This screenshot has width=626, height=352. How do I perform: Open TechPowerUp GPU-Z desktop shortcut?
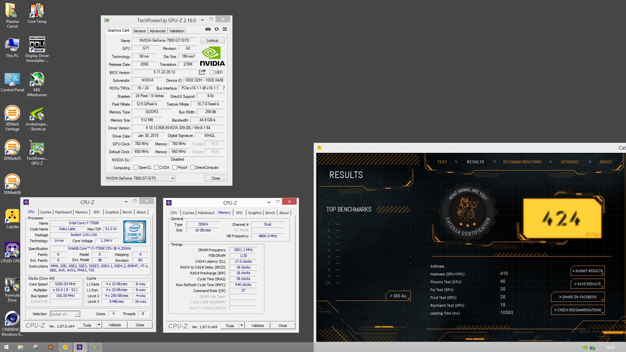pyautogui.click(x=37, y=153)
